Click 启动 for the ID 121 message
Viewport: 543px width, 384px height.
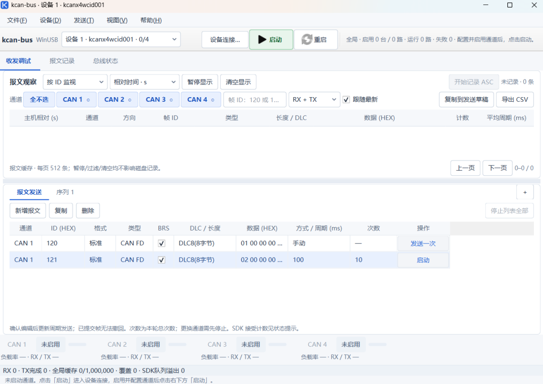[x=423, y=260]
